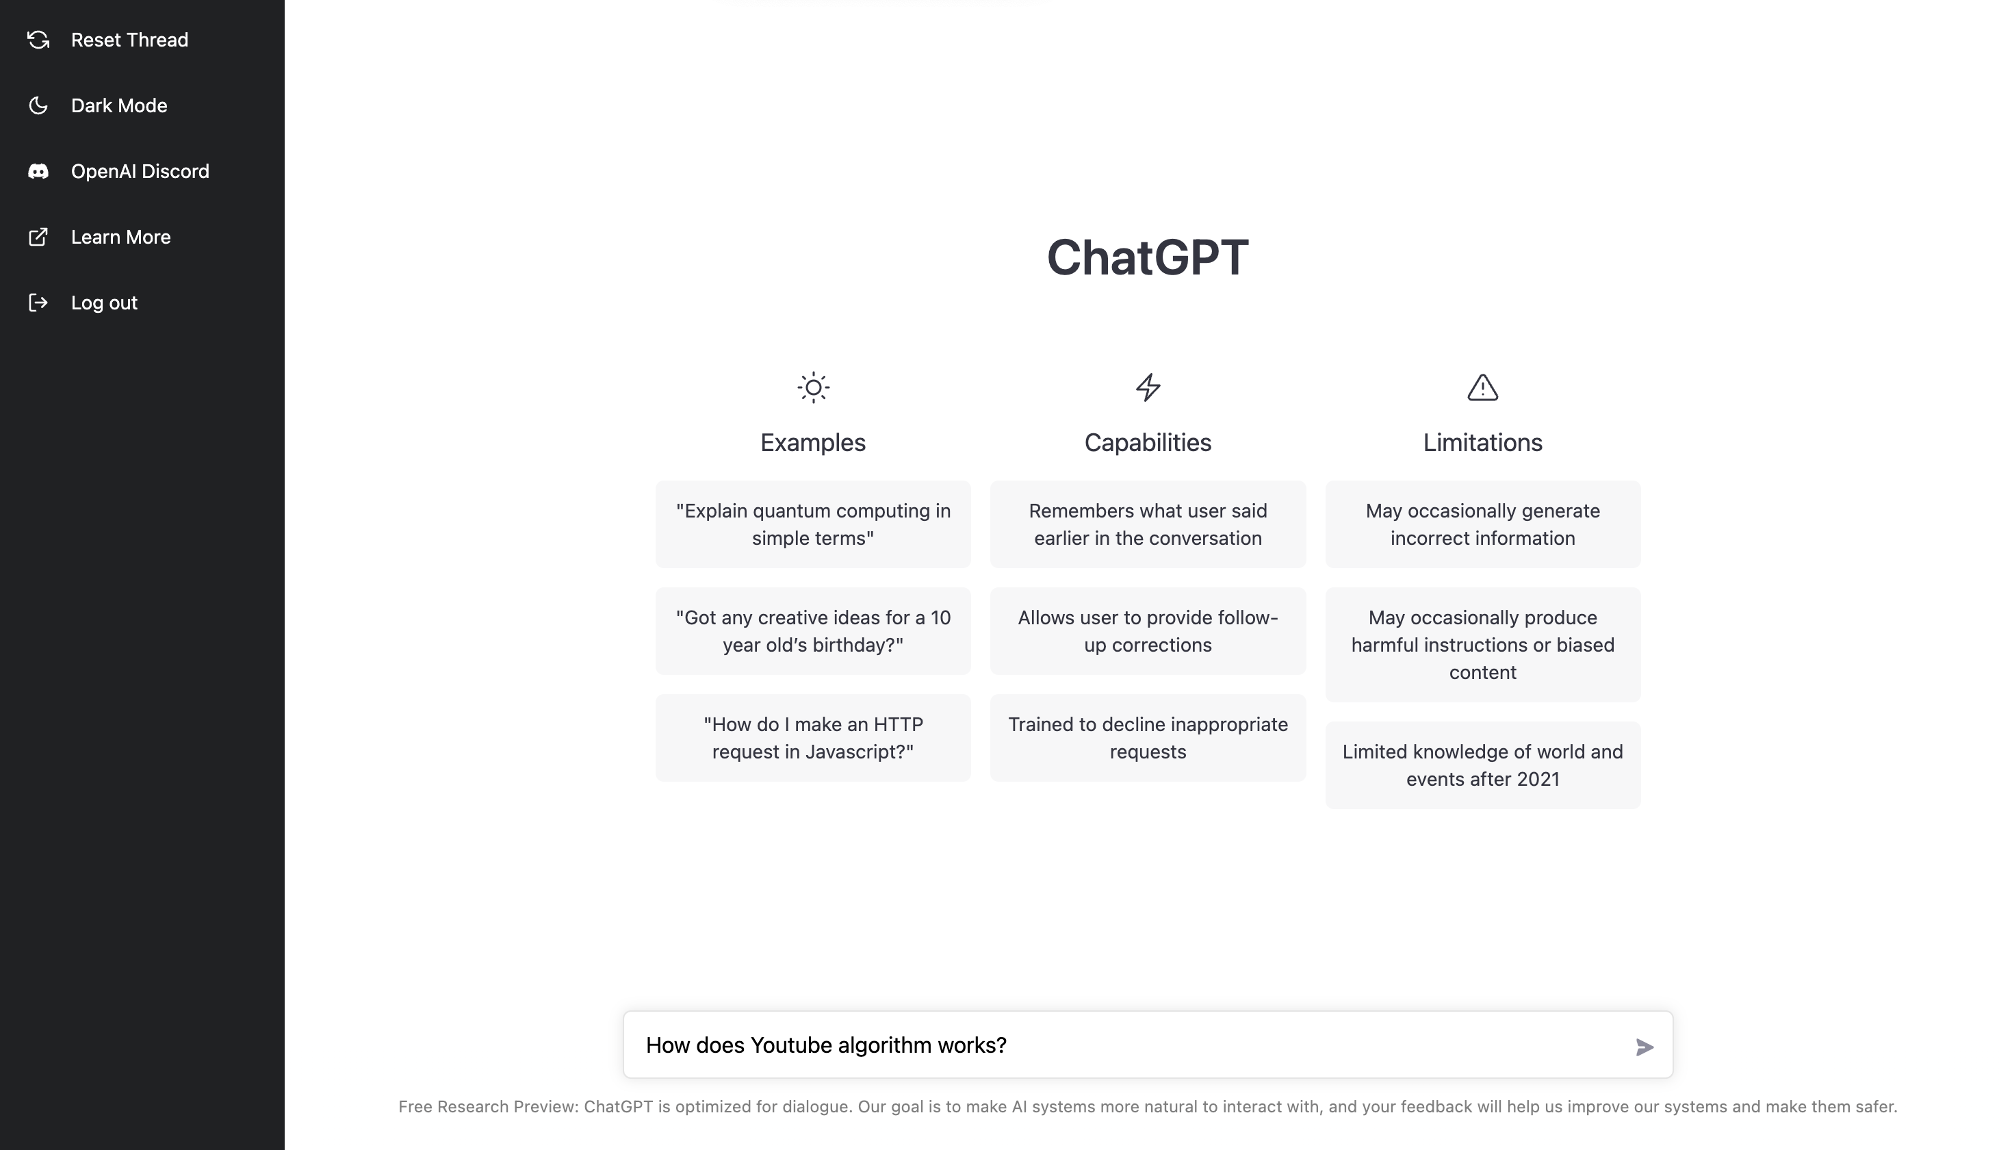Click the chat input field
Image resolution: width=2012 pixels, height=1150 pixels.
1147,1044
